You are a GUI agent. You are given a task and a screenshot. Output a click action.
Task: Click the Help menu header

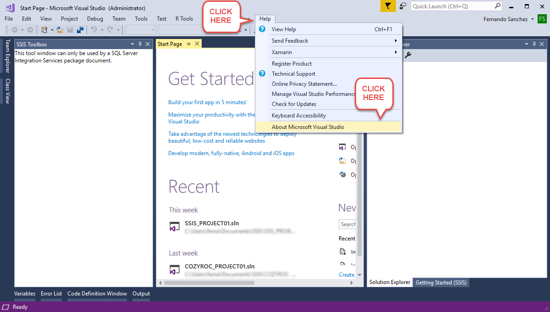(x=265, y=19)
